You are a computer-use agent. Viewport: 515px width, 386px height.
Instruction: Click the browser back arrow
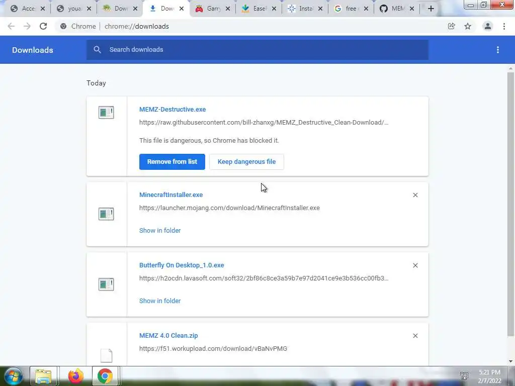tap(11, 26)
